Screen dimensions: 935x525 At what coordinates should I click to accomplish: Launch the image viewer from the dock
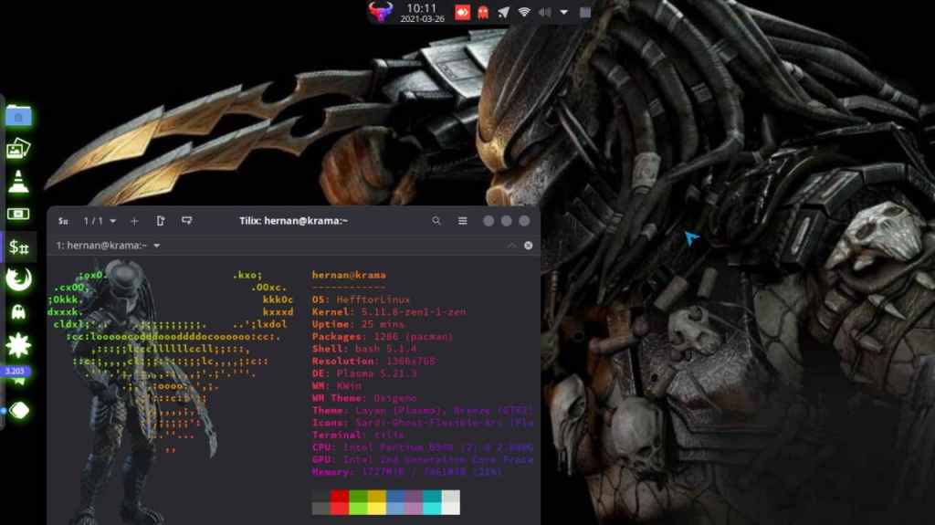[x=19, y=148]
